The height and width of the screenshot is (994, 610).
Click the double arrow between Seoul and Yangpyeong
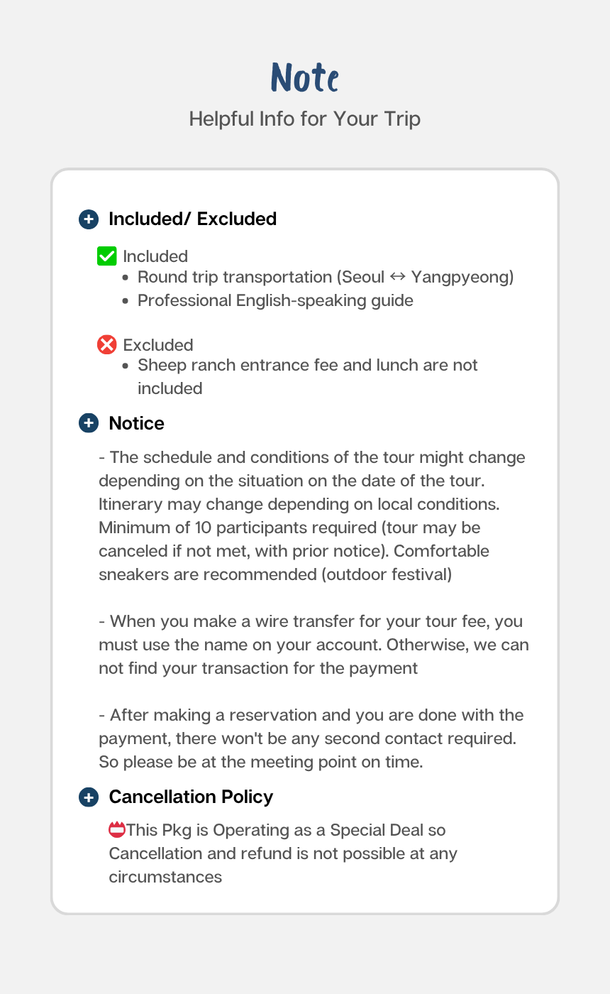(398, 277)
